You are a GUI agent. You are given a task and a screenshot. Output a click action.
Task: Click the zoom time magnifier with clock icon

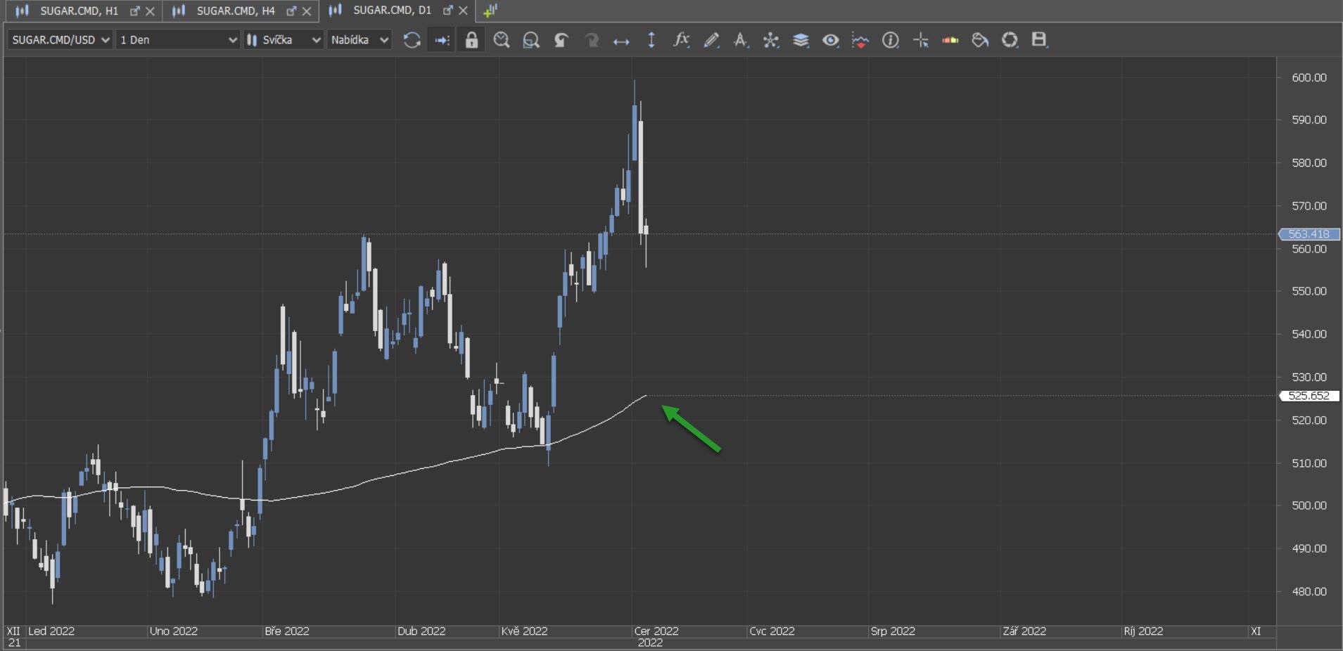[502, 40]
